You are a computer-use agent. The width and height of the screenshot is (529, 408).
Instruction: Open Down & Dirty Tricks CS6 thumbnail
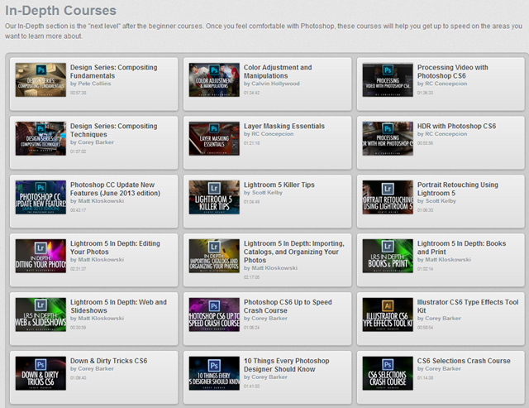[x=41, y=373]
